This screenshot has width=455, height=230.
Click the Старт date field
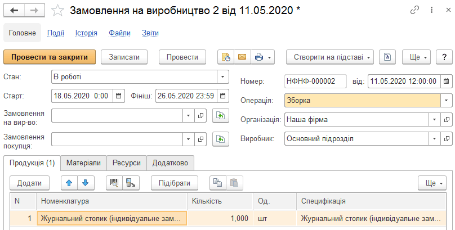[82, 96]
